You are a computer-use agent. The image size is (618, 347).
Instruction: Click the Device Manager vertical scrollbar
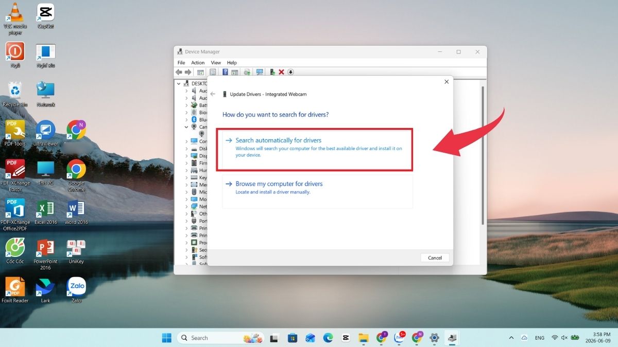click(x=483, y=155)
